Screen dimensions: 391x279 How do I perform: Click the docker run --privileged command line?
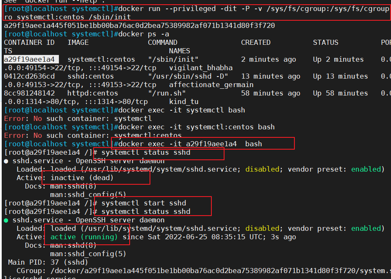191,8
